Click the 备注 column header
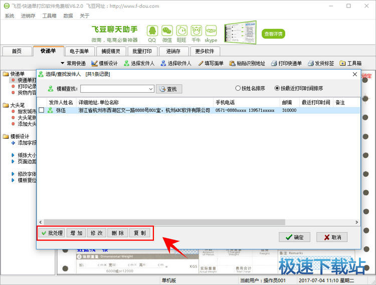Image resolution: width=376 pixels, height=285 pixels. (346, 103)
